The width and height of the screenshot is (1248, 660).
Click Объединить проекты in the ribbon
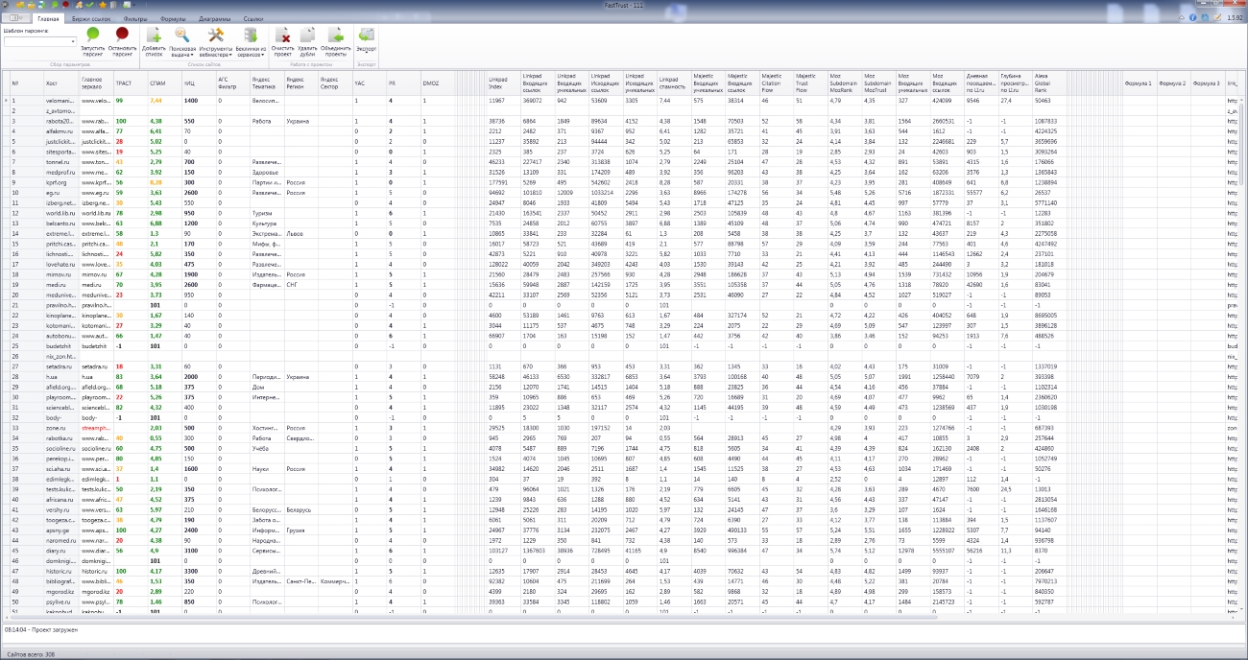(336, 41)
